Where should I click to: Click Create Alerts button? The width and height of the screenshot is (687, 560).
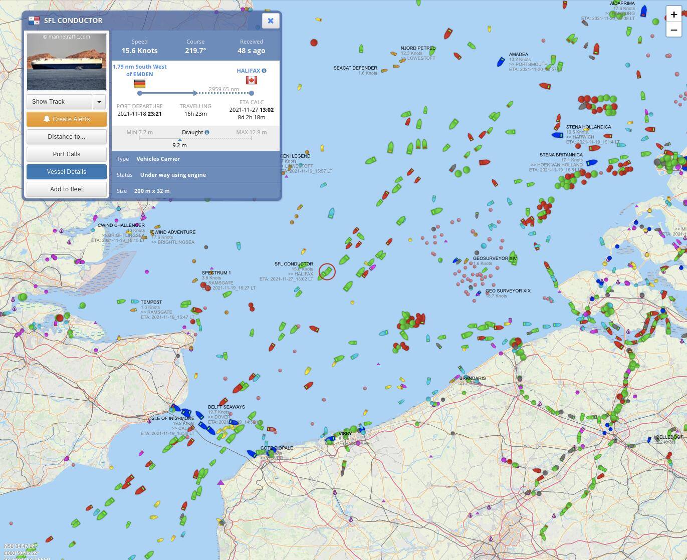[67, 119]
